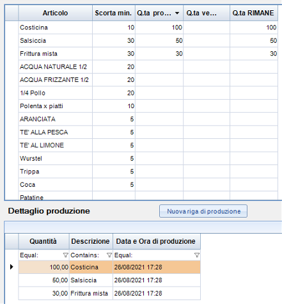Viewport: 282px width, 304px height.
Task: Select the Costicina article row
Action: click(148, 28)
